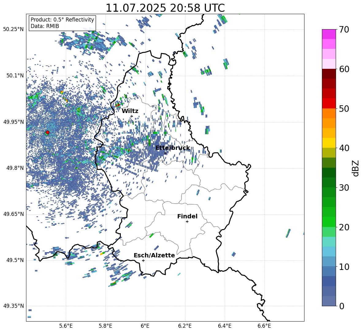Click the 6.6°E longitude label

[x=264, y=326]
